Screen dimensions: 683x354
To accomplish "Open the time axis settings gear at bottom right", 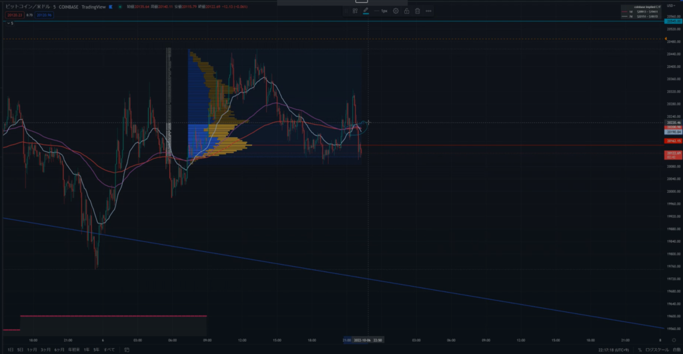I will point(674,340).
